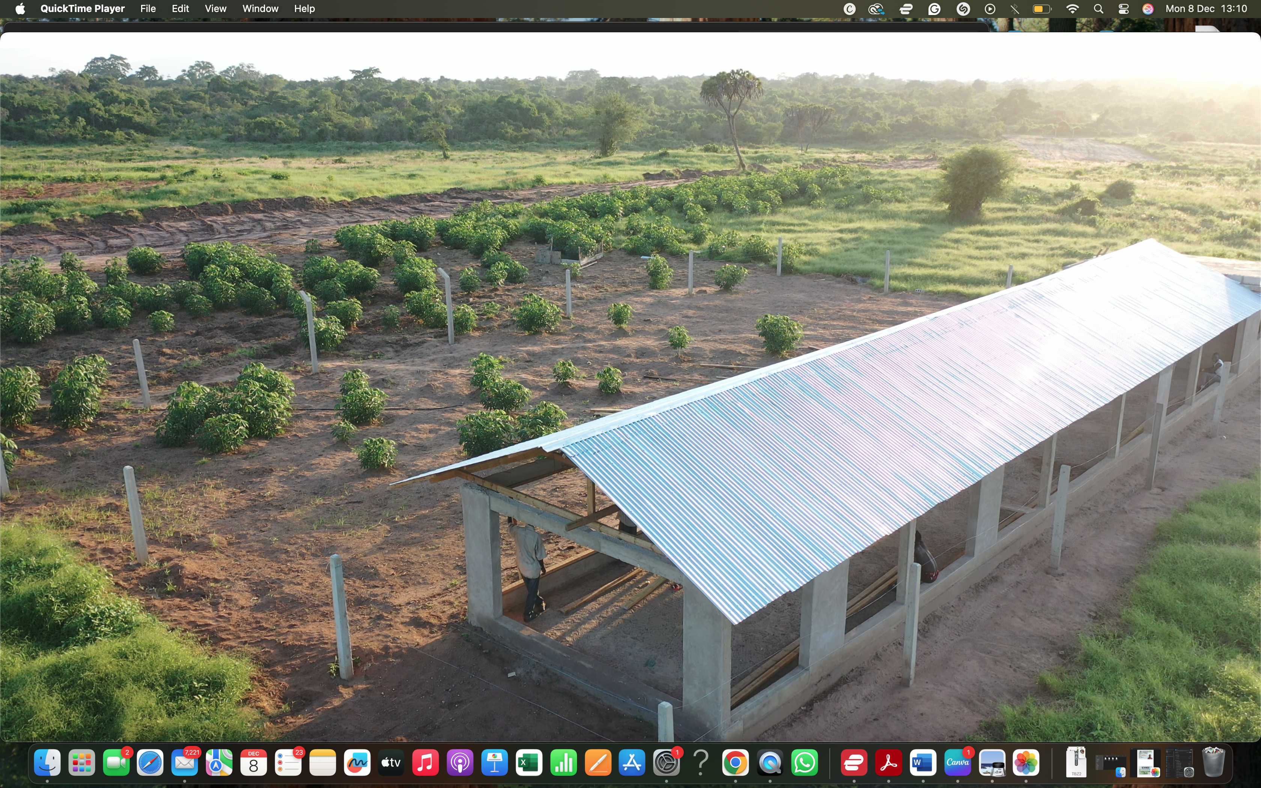Screen dimensions: 1261x788
Task: Click the disabled Bluetooth icon
Action: coord(1014,8)
